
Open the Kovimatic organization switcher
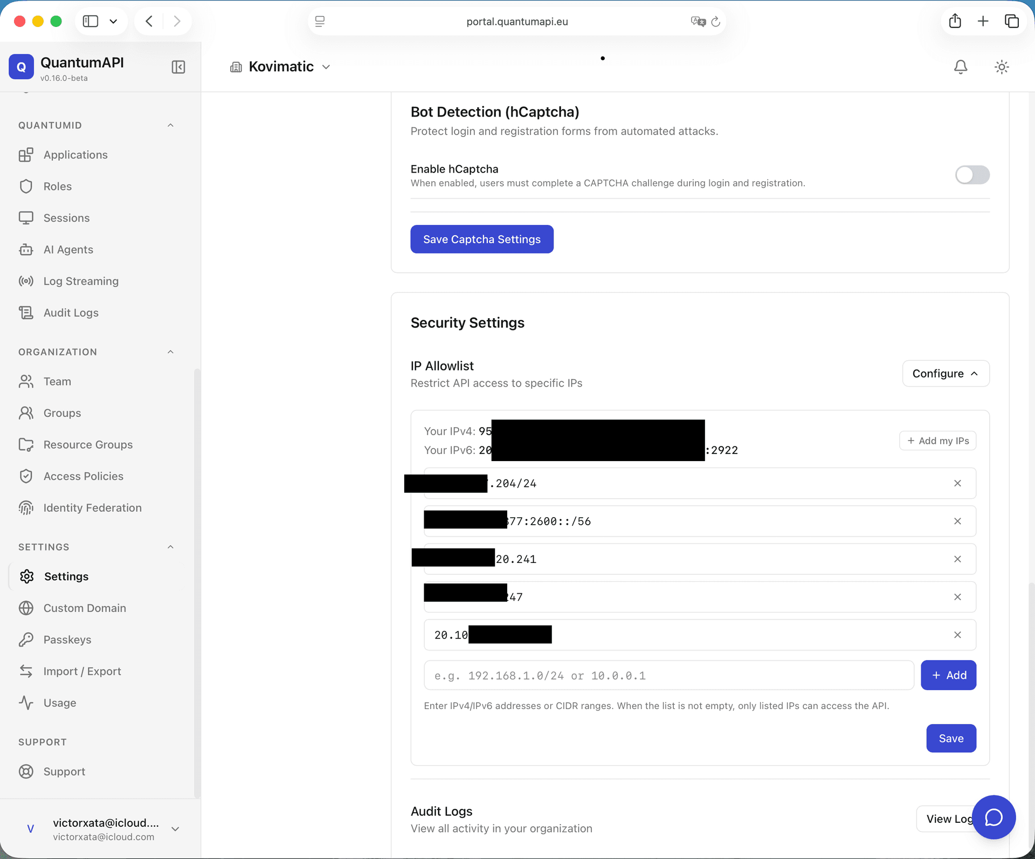[x=280, y=66]
